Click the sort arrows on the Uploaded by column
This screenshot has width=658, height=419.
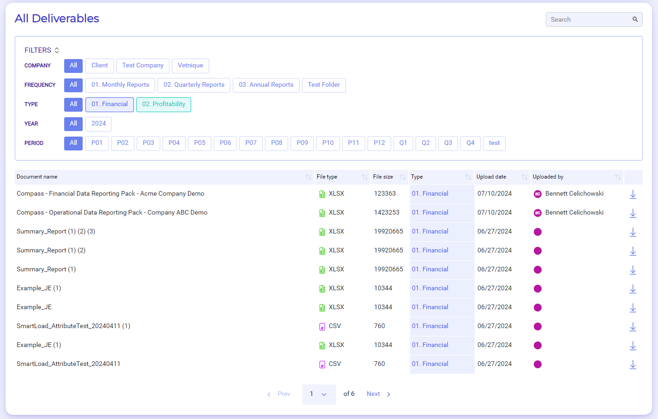pos(618,177)
